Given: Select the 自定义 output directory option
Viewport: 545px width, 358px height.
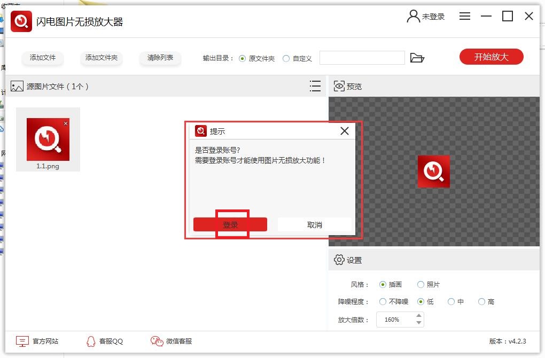Looking at the screenshot, I should 286,59.
